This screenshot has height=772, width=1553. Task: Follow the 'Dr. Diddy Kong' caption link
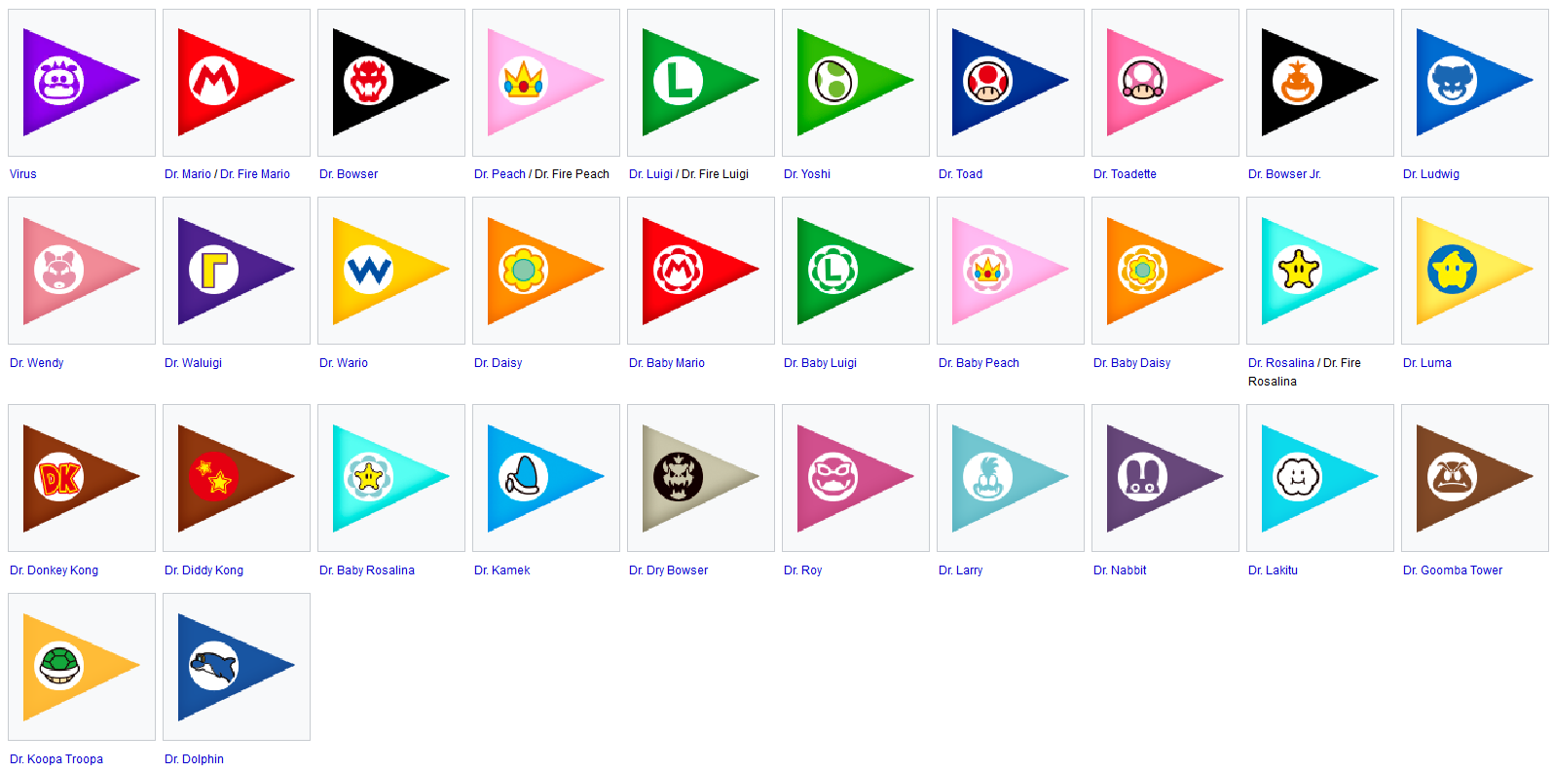203,570
